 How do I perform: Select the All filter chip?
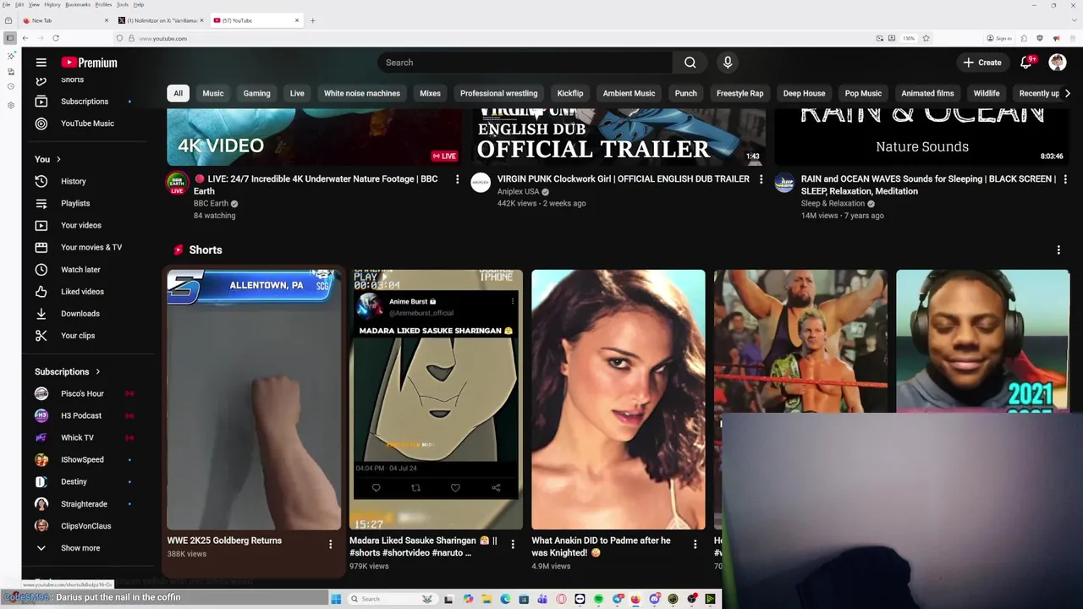178,93
